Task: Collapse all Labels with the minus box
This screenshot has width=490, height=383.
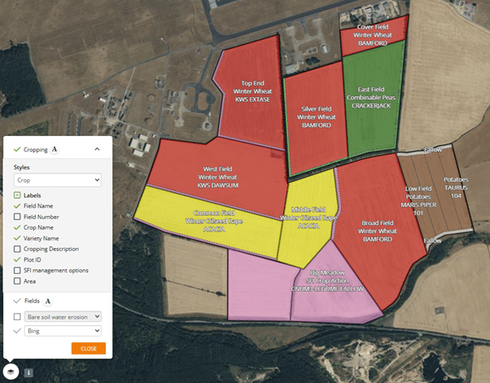Action: tap(17, 196)
